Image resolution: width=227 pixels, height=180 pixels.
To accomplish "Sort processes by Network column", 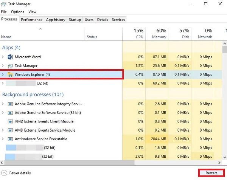I will tap(202, 34).
